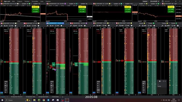This screenshot has width=182, height=102.
Task: Open the Файл menu
Action: (13, 1)
